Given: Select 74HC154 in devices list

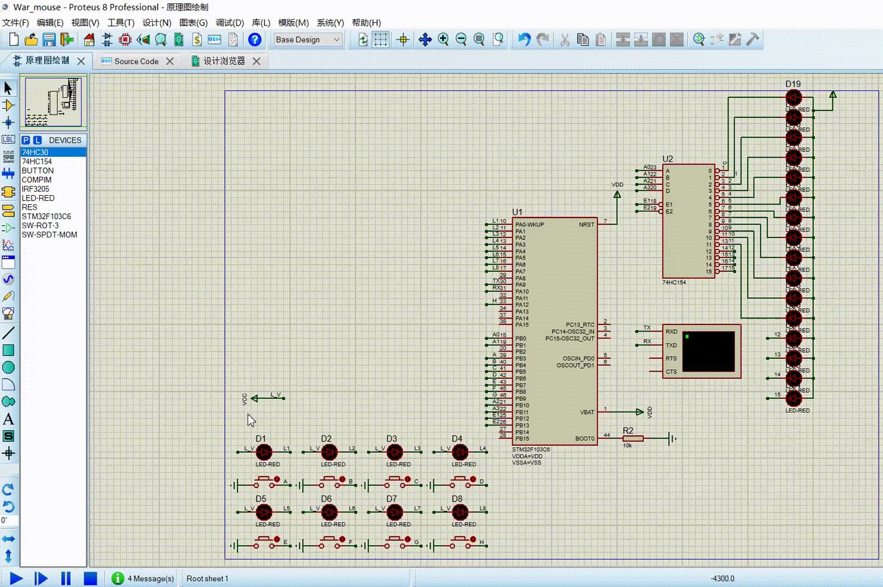Looking at the screenshot, I should coord(53,161).
